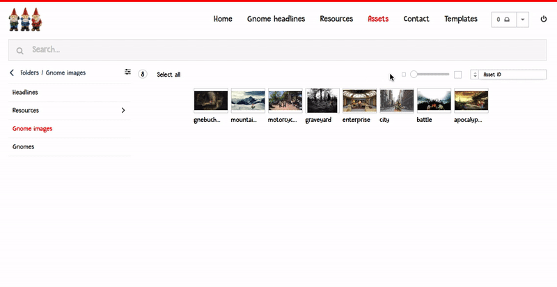Select the Assets menu item
The width and height of the screenshot is (557, 287).
tap(378, 19)
